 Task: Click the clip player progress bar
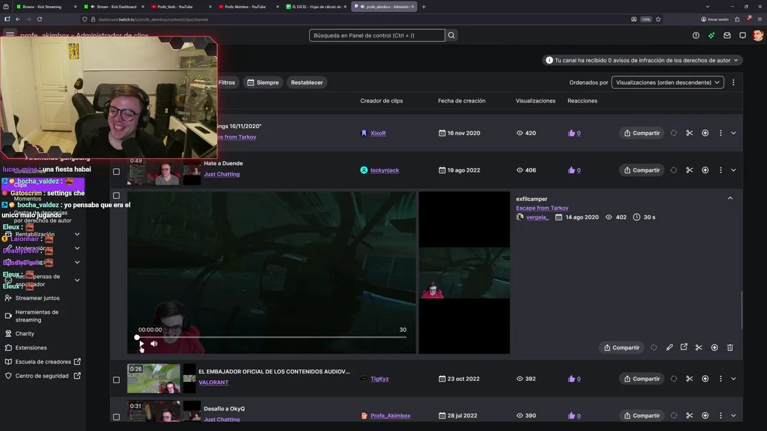click(271, 337)
